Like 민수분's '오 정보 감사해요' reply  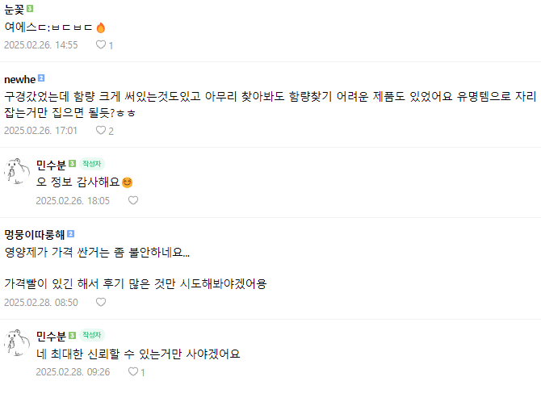pyautogui.click(x=133, y=200)
